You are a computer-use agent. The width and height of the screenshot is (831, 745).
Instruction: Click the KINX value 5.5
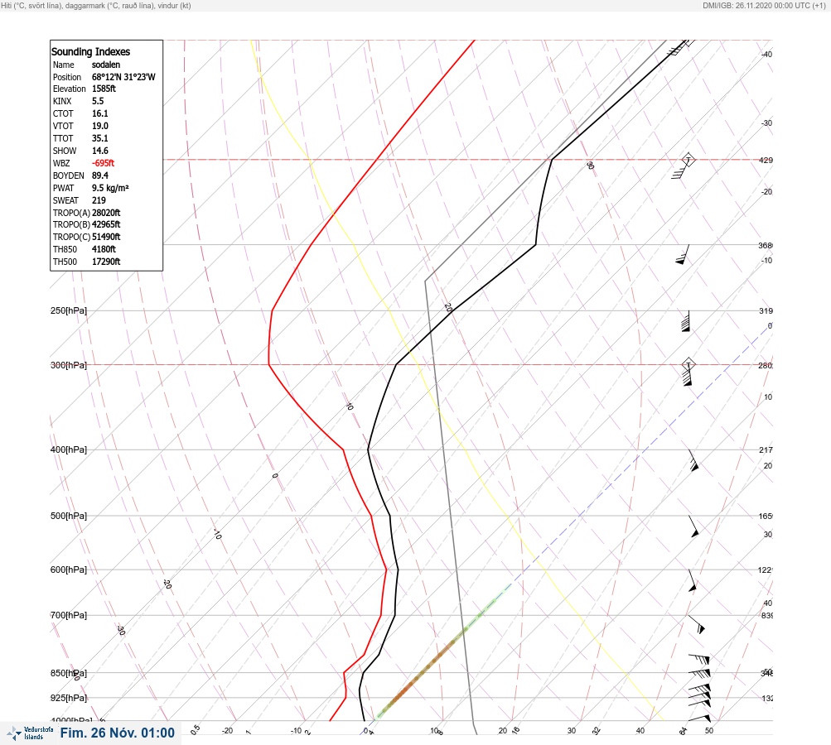98,101
